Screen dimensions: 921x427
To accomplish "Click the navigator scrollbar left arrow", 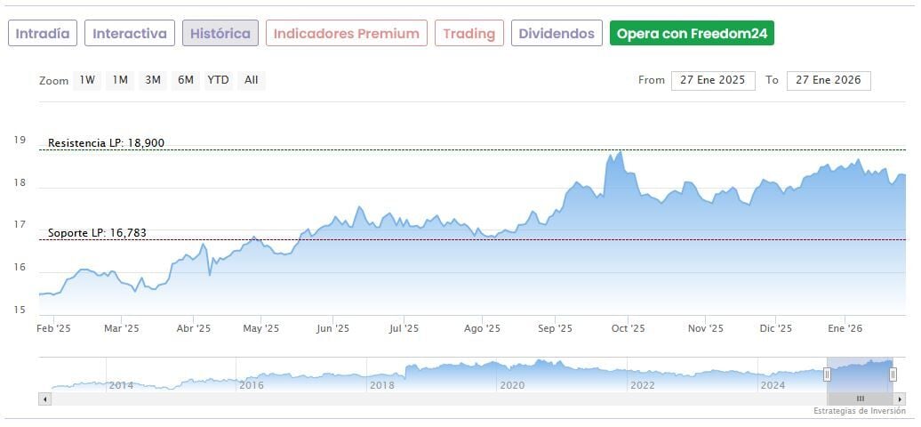I will click(44, 399).
